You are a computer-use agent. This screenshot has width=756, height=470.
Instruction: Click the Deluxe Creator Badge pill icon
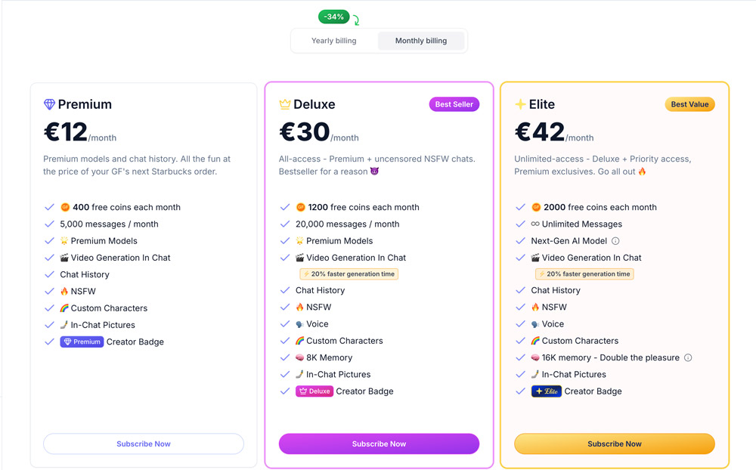tap(314, 391)
